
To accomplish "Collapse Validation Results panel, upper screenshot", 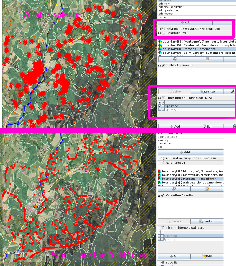I will coord(160,66).
